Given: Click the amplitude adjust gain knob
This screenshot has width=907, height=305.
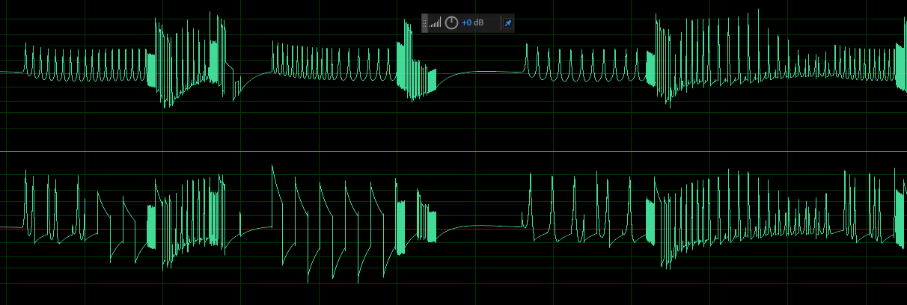Looking at the screenshot, I should pyautogui.click(x=451, y=23).
